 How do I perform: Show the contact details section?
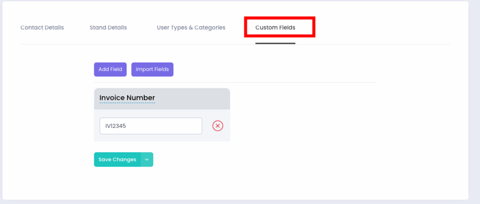coord(42,28)
